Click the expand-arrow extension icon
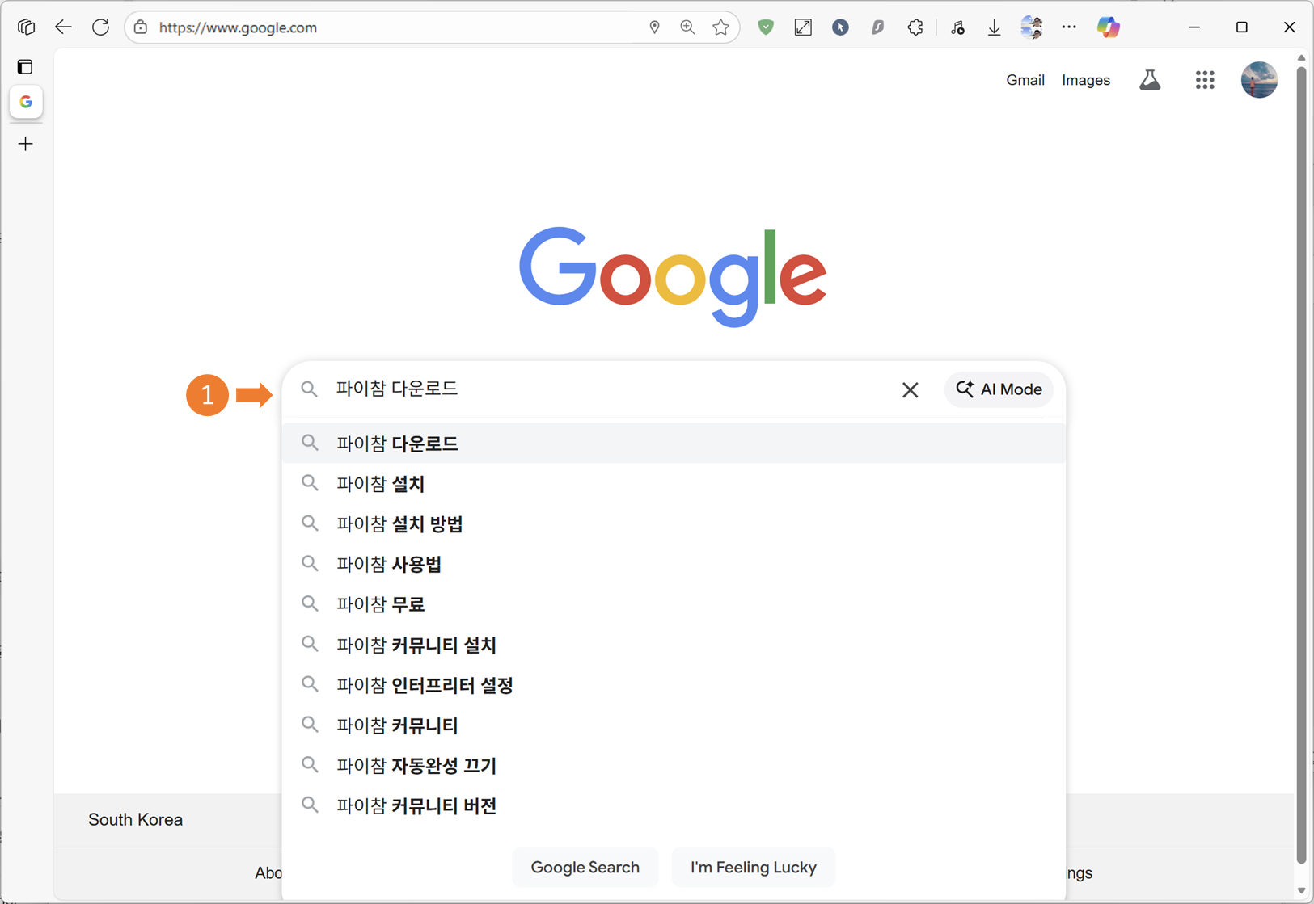The width and height of the screenshot is (1314, 904). coord(803,27)
